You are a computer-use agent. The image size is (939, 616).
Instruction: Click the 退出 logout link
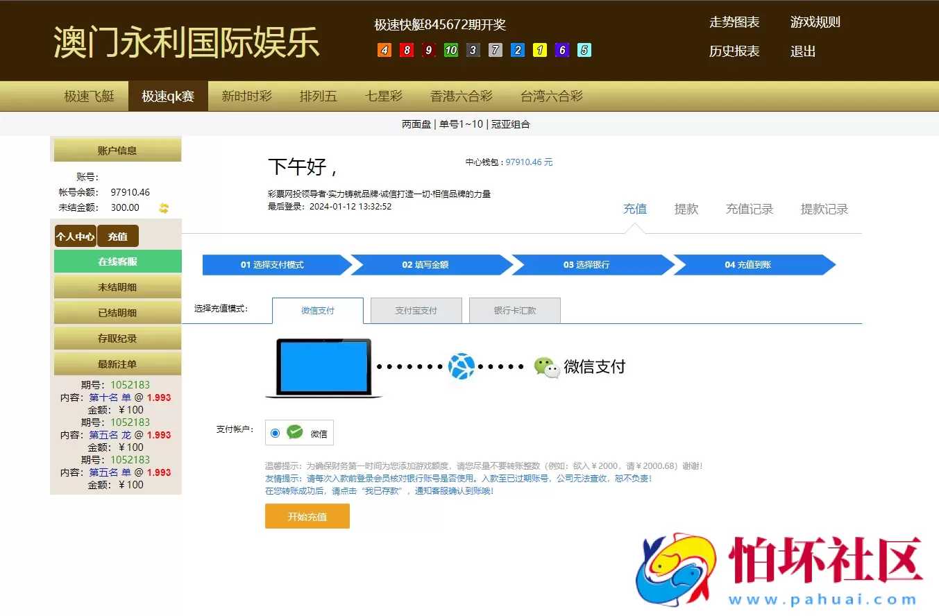coord(802,51)
